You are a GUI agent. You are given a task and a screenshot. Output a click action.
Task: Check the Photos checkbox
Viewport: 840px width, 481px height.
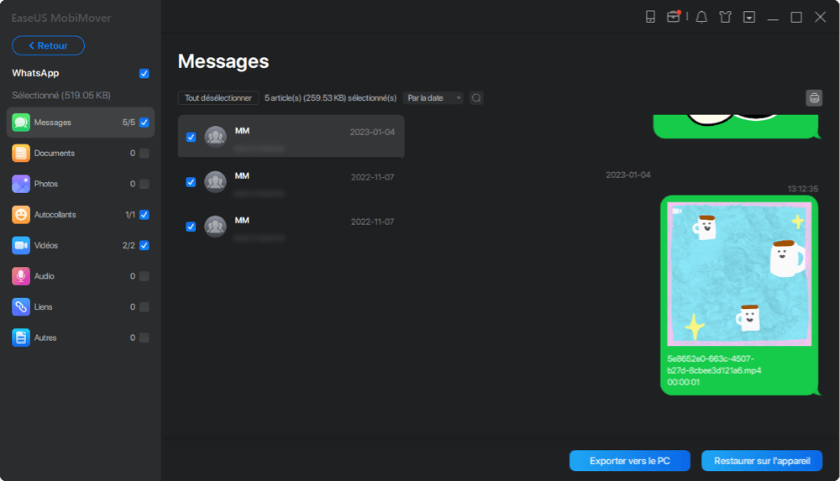click(x=144, y=184)
